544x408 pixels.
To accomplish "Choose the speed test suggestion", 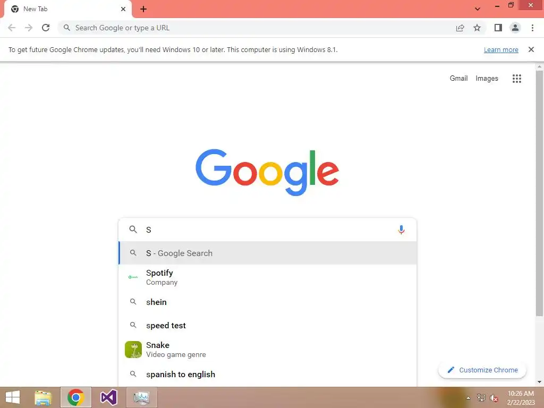I will (x=268, y=326).
